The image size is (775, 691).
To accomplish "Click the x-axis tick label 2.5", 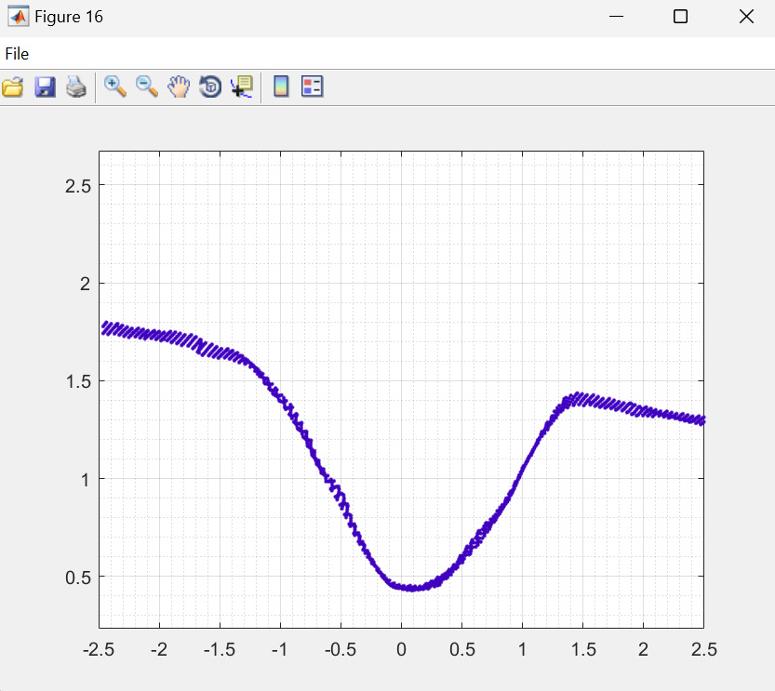I will coord(703,649).
